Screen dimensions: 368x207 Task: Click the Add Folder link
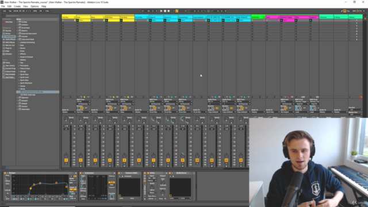(10, 78)
